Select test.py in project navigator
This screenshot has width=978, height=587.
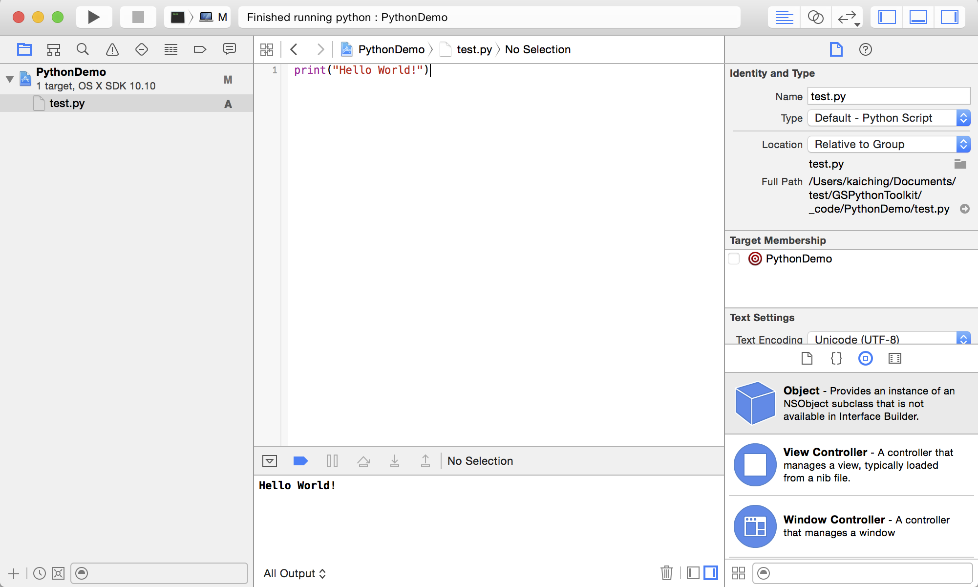(67, 103)
